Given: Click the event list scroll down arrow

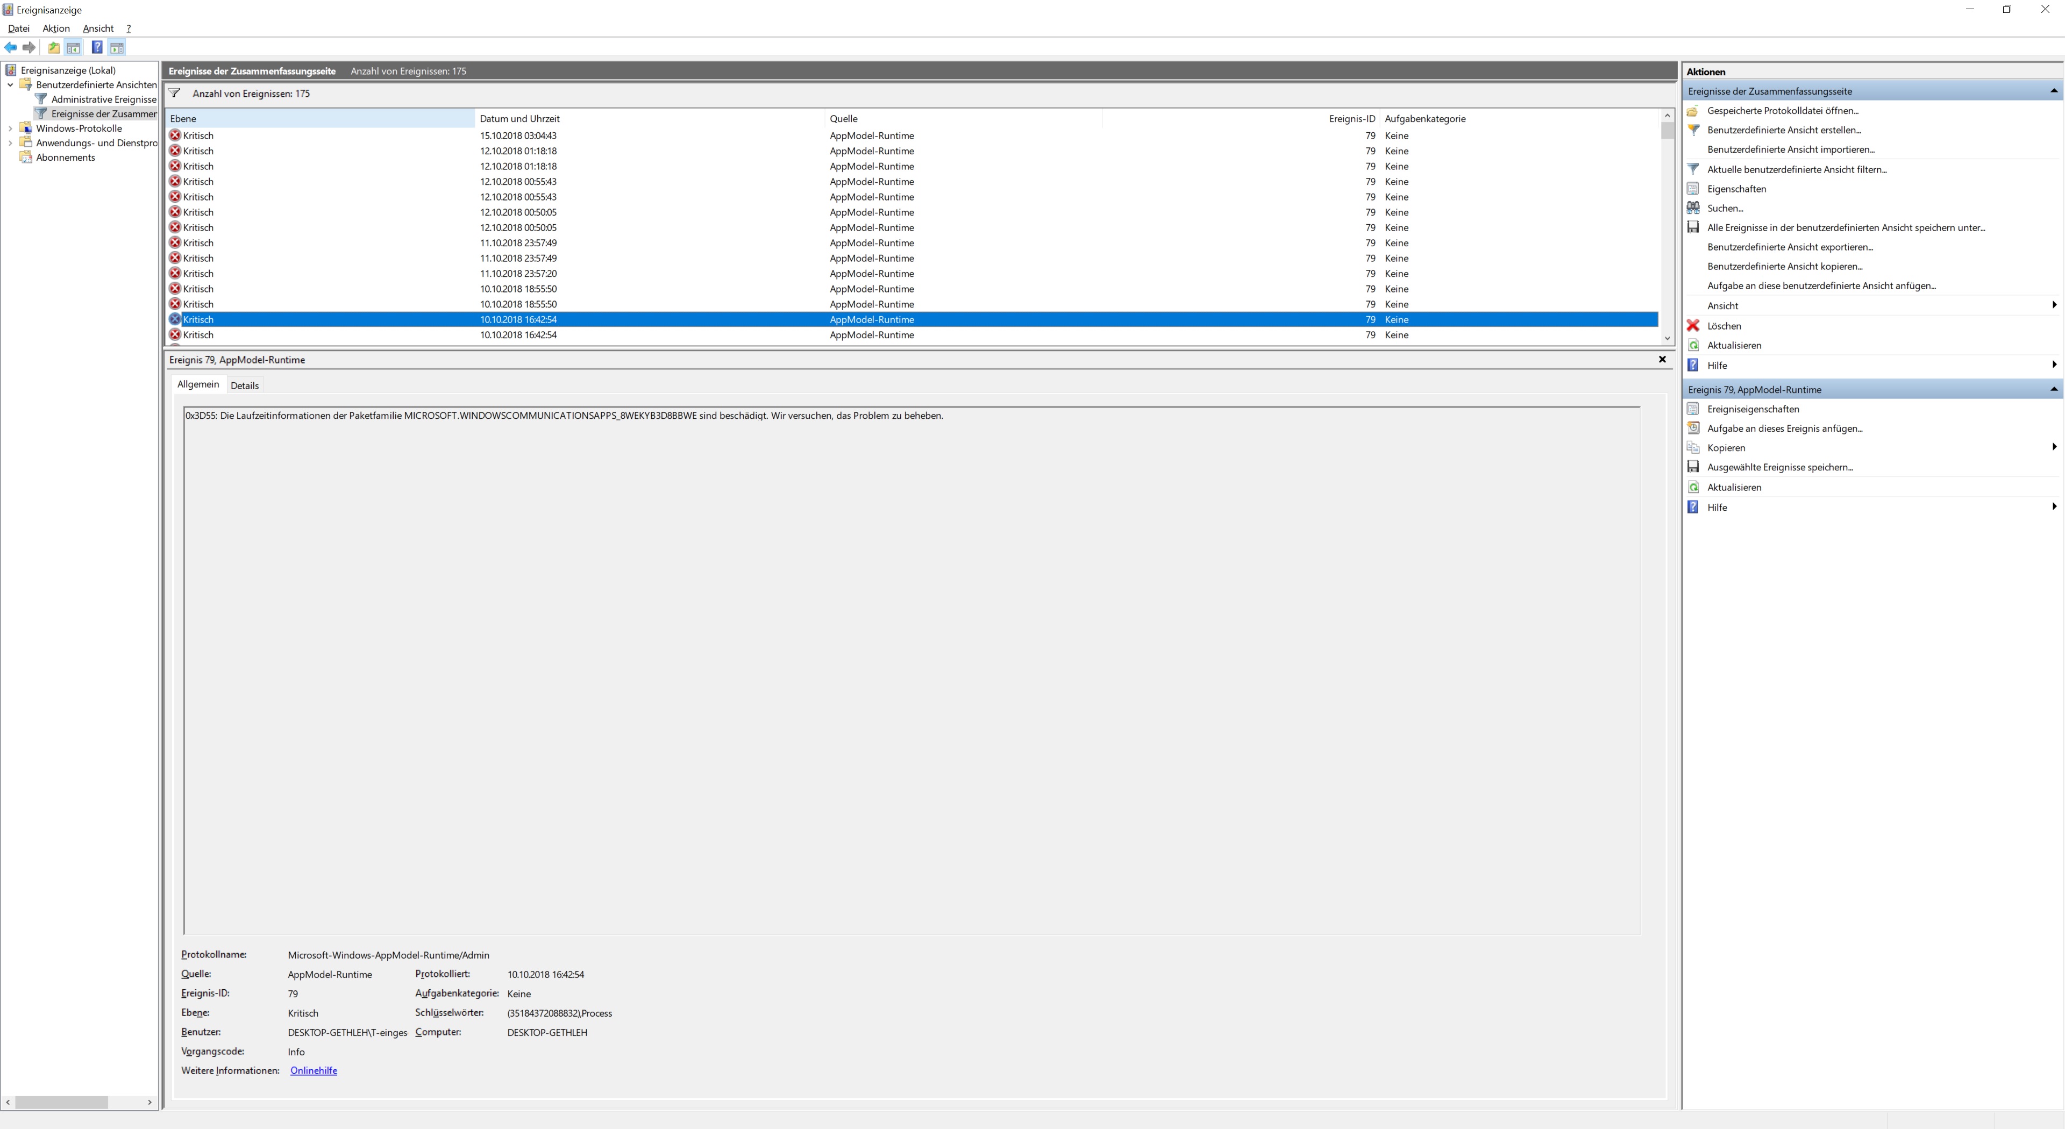Looking at the screenshot, I should coord(1668,338).
